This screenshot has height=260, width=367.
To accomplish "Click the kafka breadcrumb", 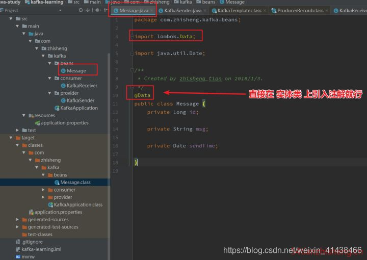I will 183,2.
